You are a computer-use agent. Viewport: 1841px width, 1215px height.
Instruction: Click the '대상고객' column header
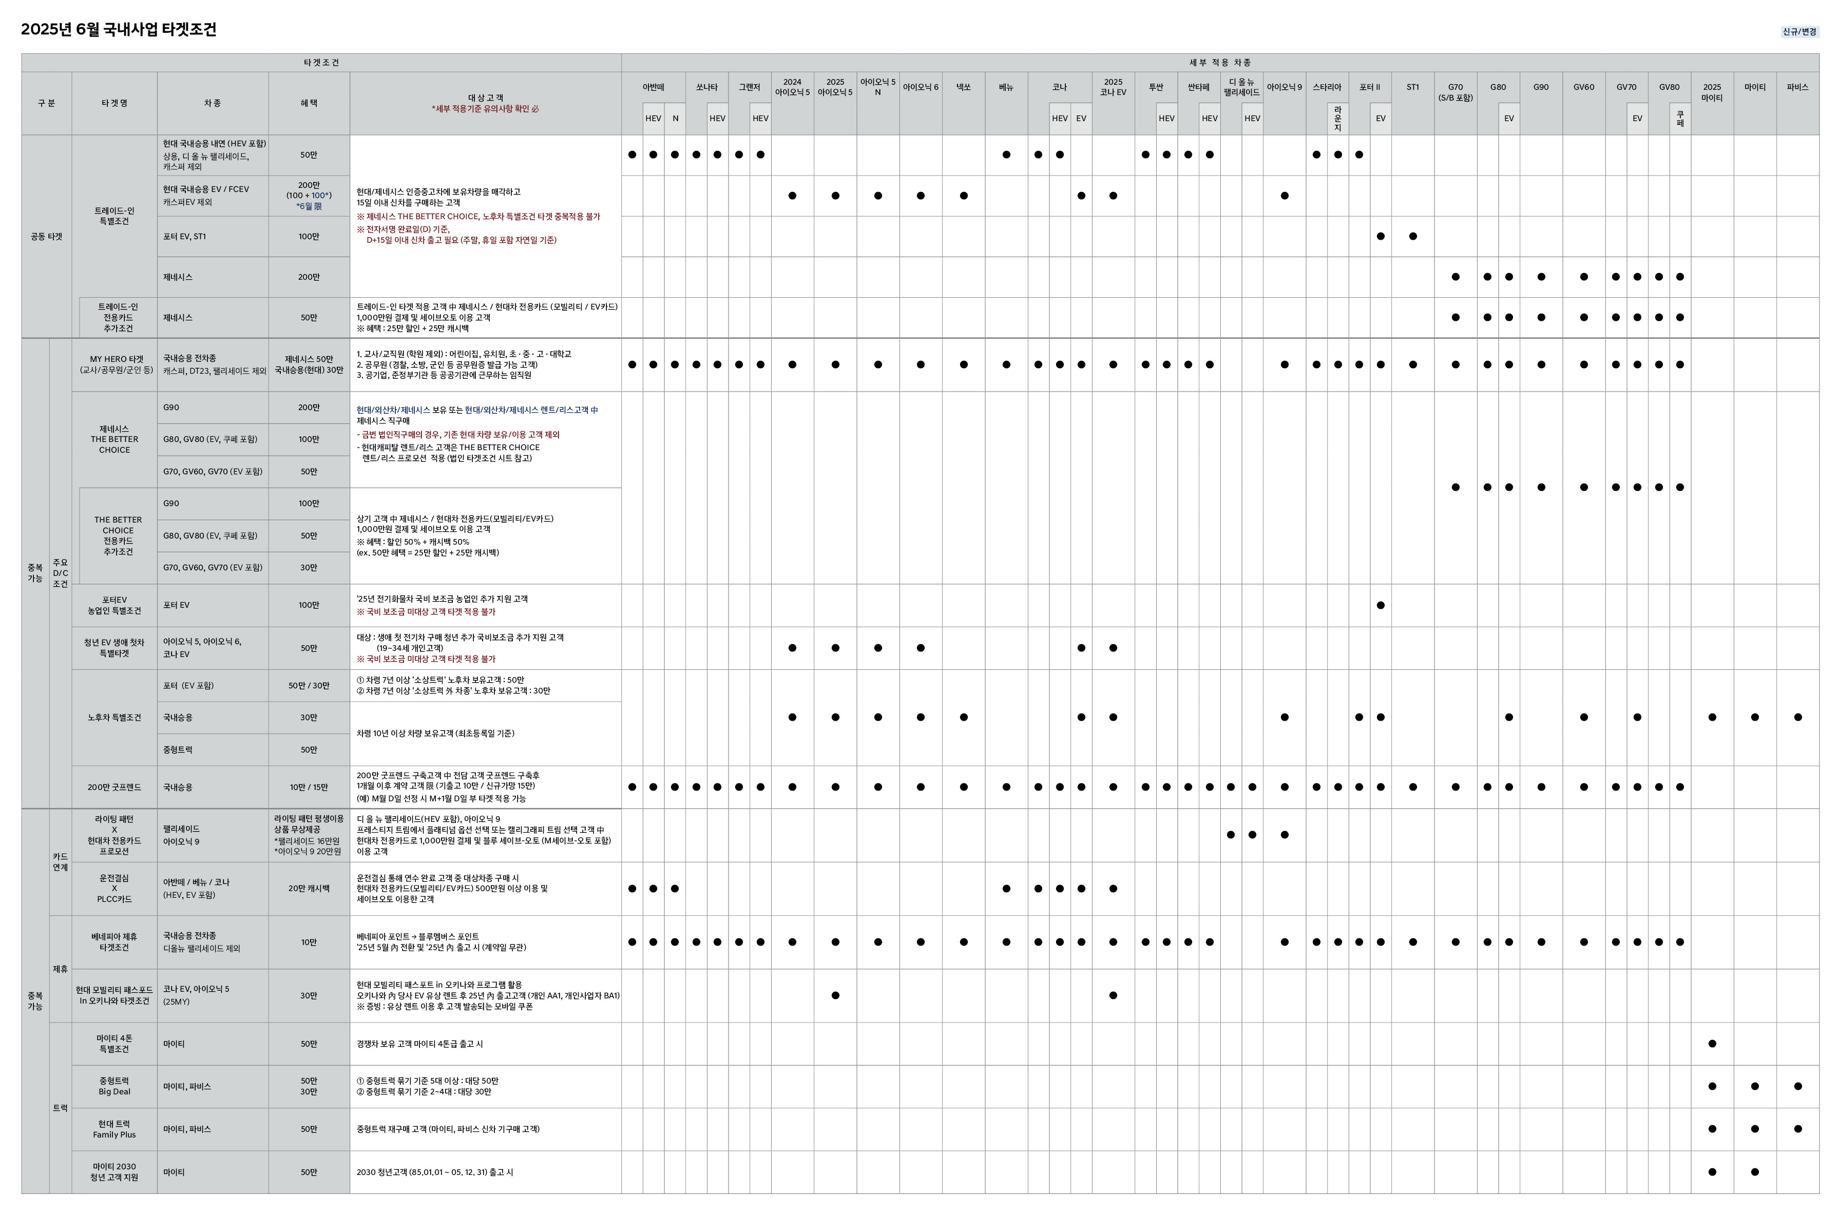[x=485, y=103]
